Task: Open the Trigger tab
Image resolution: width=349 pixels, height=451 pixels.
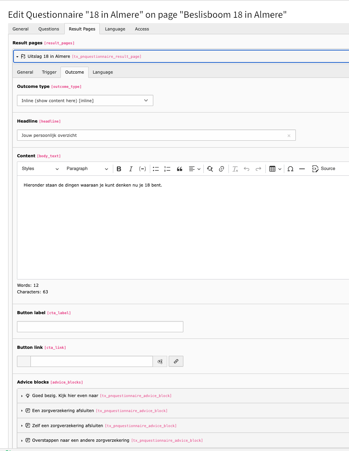Action: coord(49,72)
